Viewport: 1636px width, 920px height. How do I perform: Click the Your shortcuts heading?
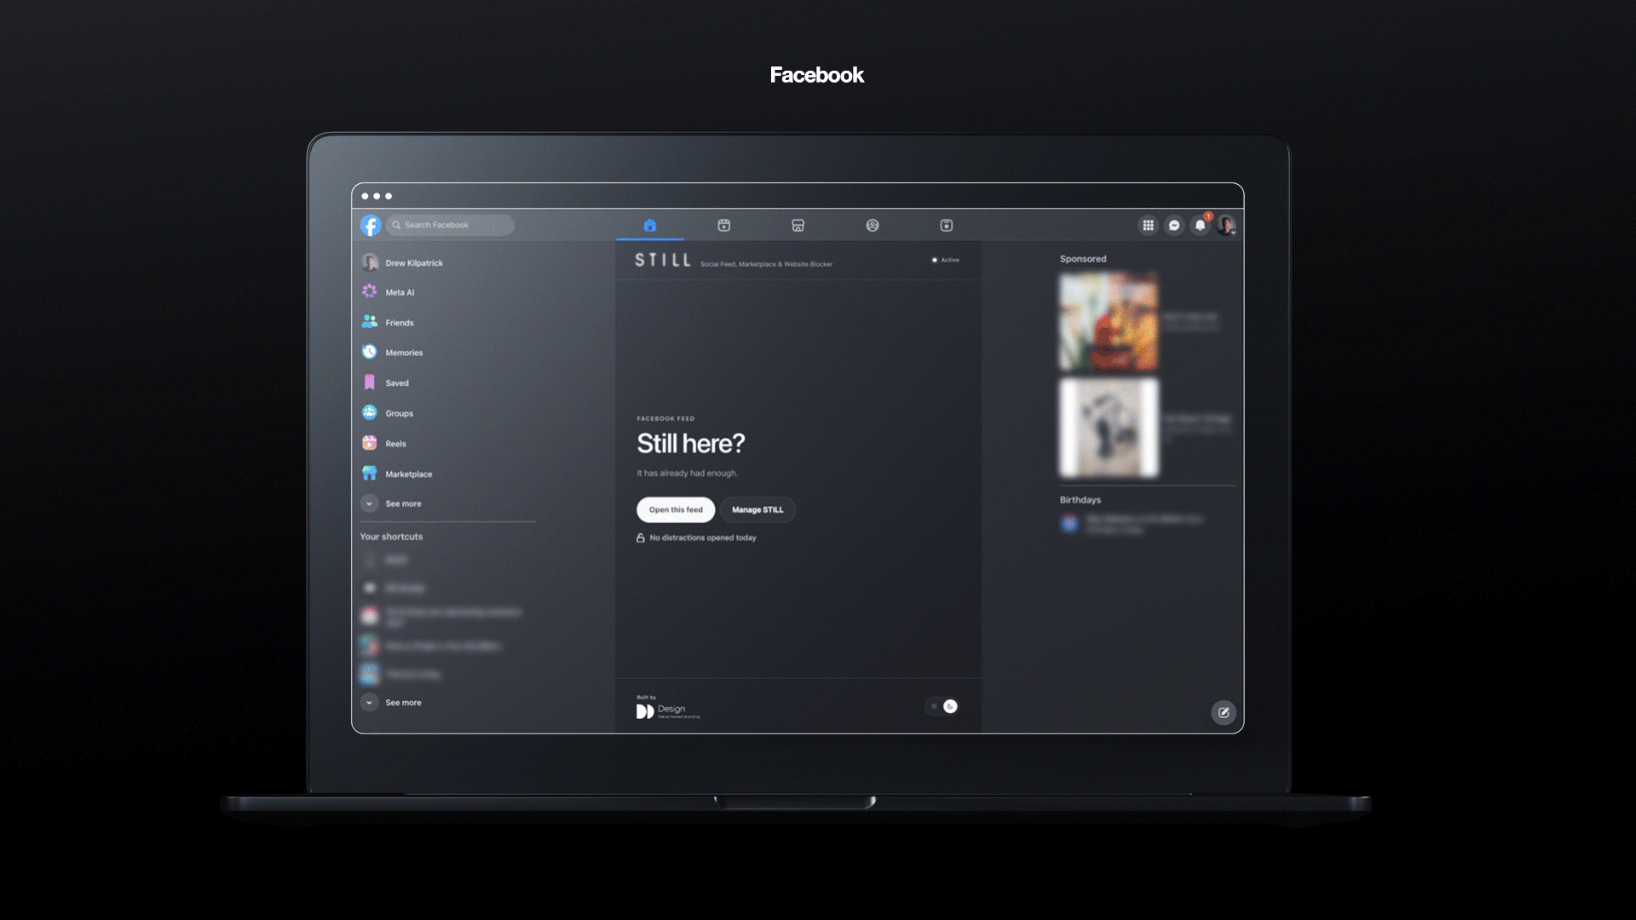pos(391,537)
